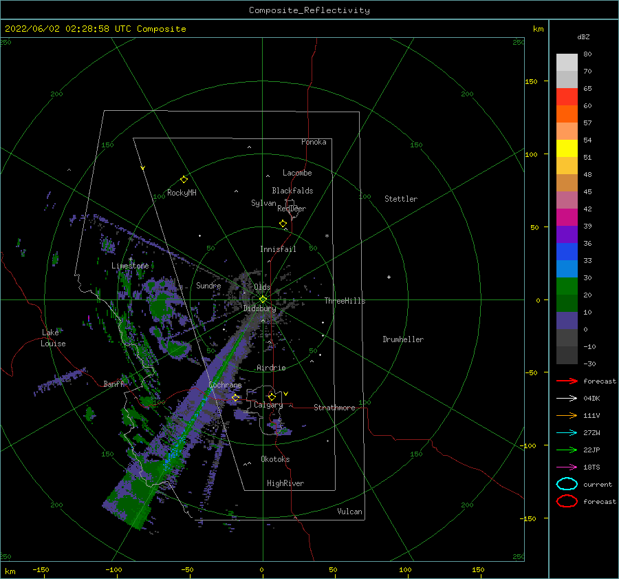This screenshot has height=579, width=619.
Task: Click the Cochrane label
Action: [225, 385]
